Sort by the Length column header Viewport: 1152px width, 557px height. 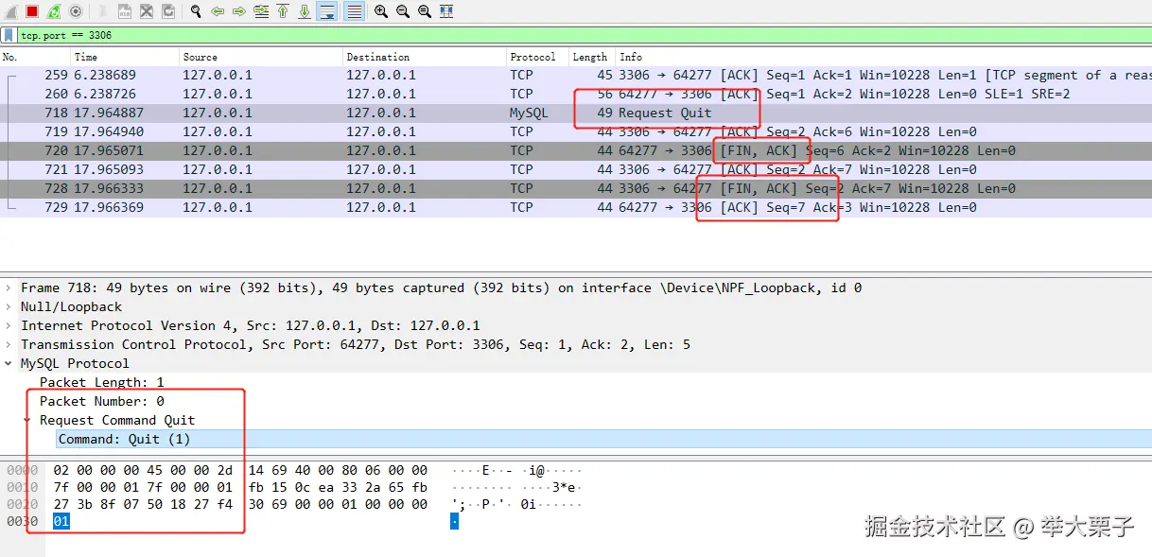pyautogui.click(x=592, y=57)
